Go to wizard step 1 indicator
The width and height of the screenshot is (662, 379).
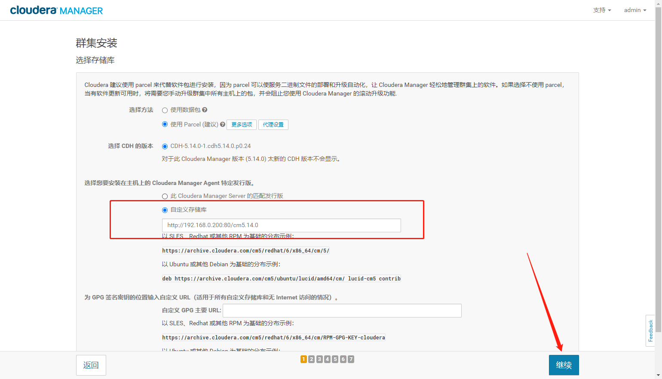coord(304,359)
